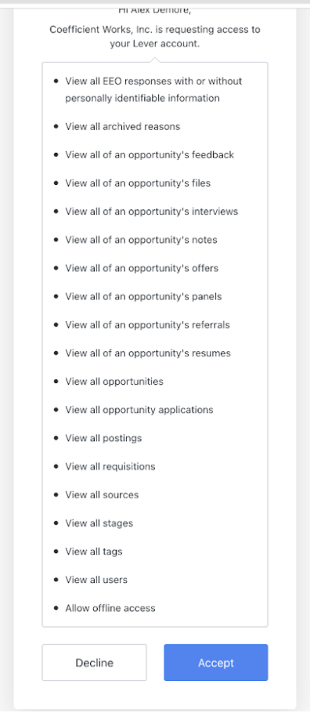Click 'View all postings' list item
Screen dimensions: 310x713
(103, 438)
